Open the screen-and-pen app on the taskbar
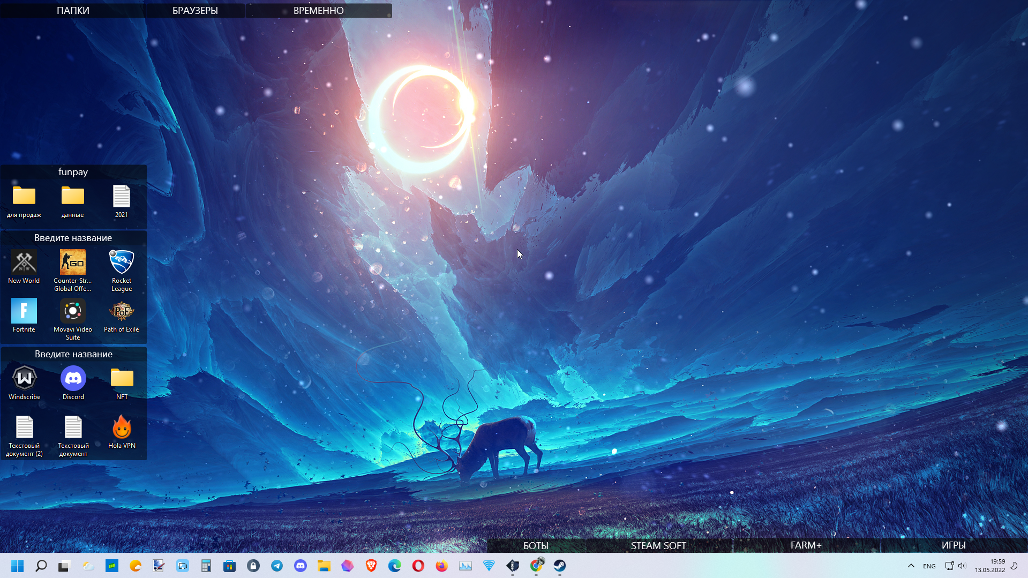This screenshot has width=1028, height=578. click(x=159, y=566)
